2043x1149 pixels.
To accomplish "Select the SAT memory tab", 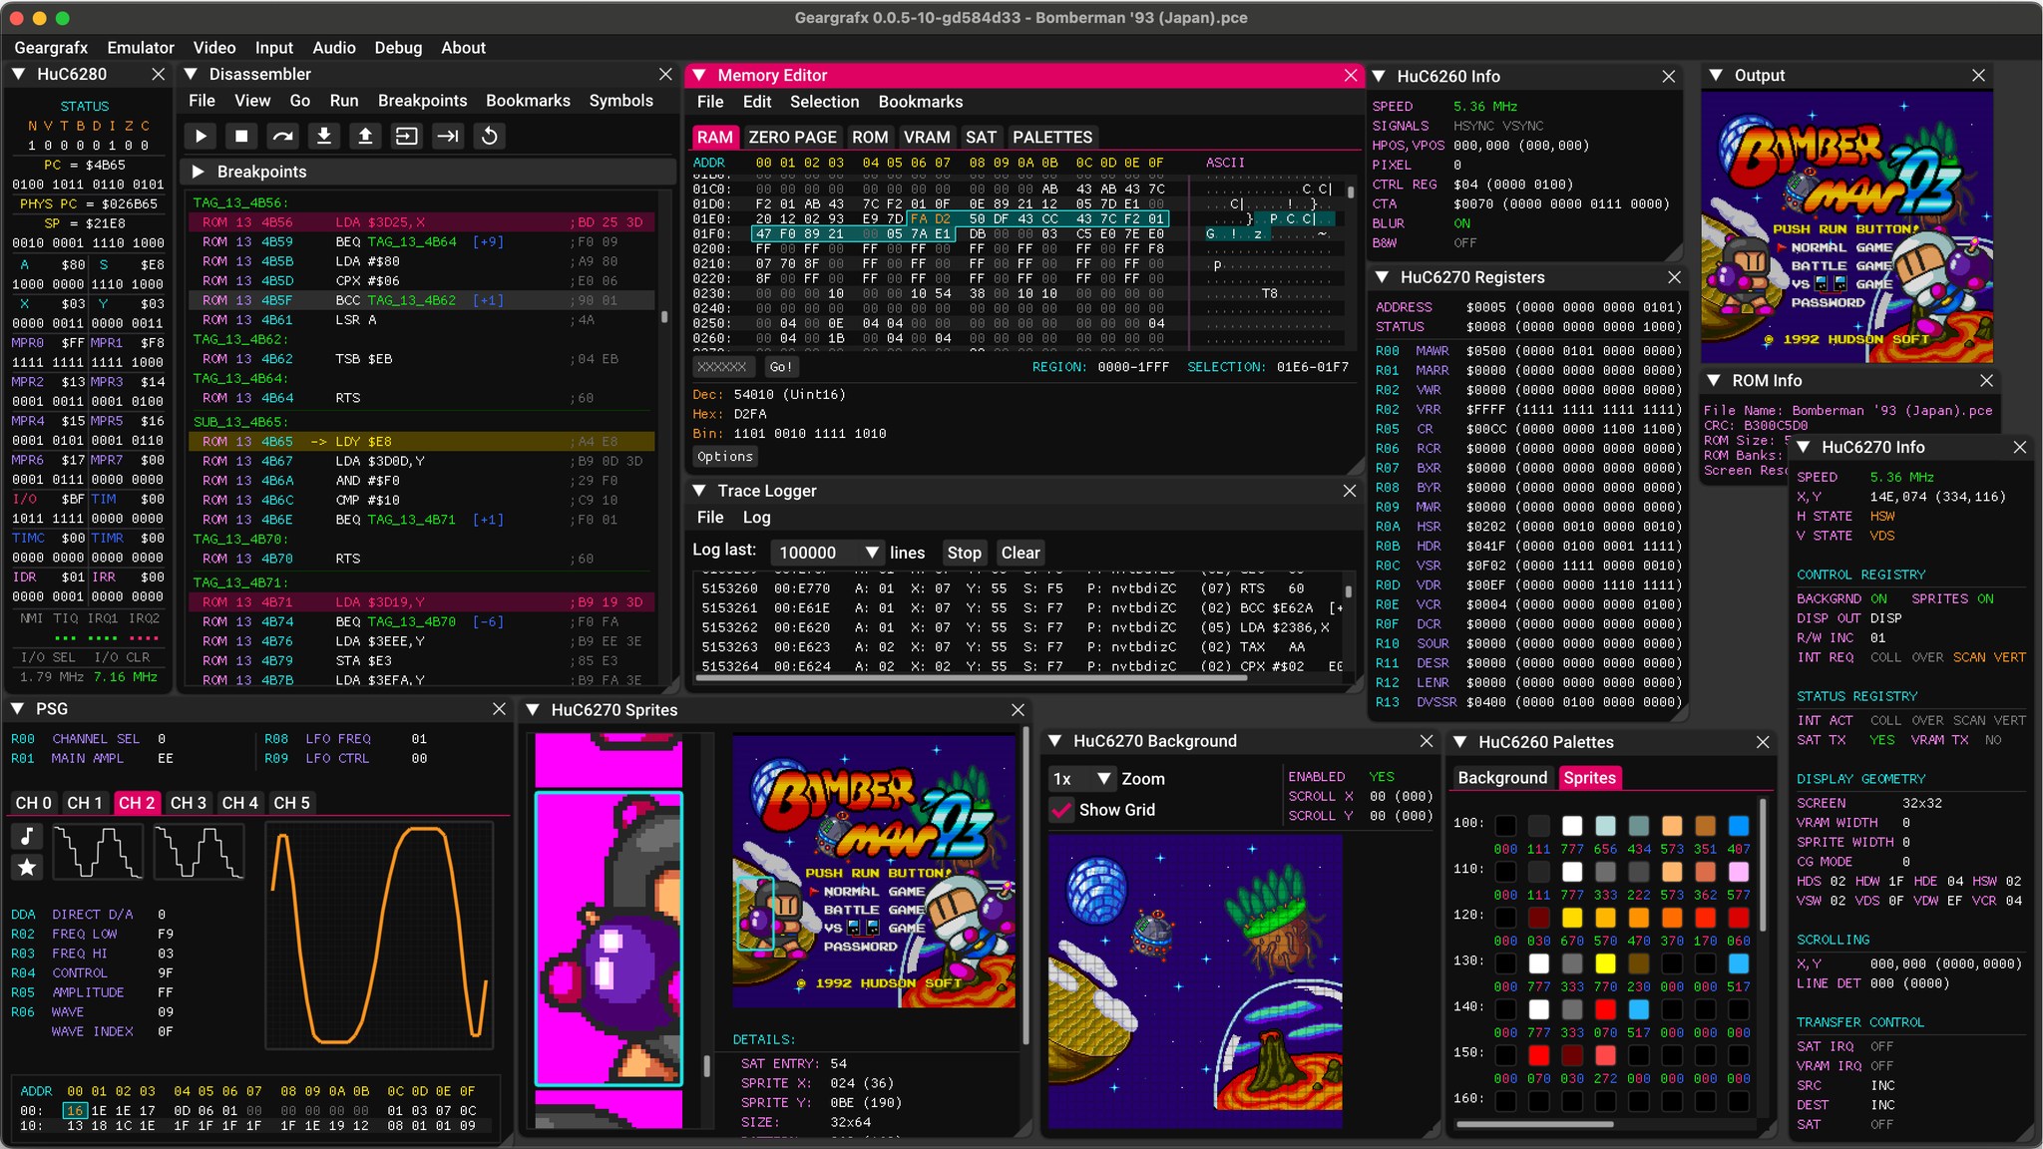I will (981, 138).
